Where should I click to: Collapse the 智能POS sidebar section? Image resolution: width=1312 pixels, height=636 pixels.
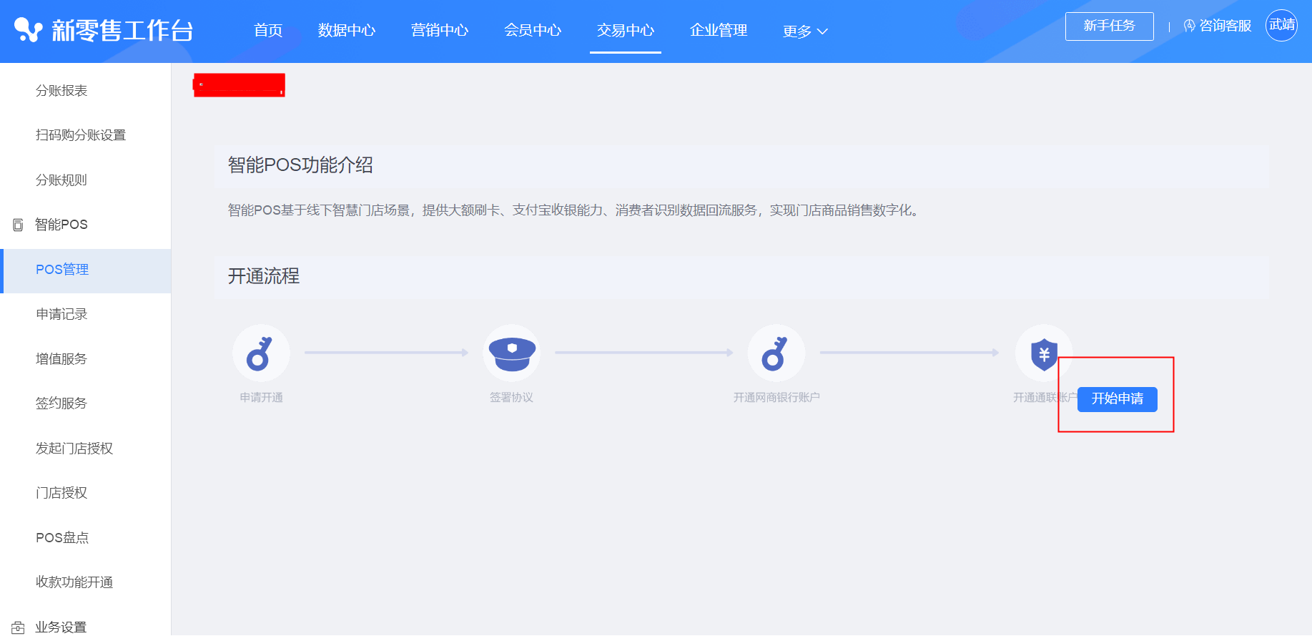point(61,225)
